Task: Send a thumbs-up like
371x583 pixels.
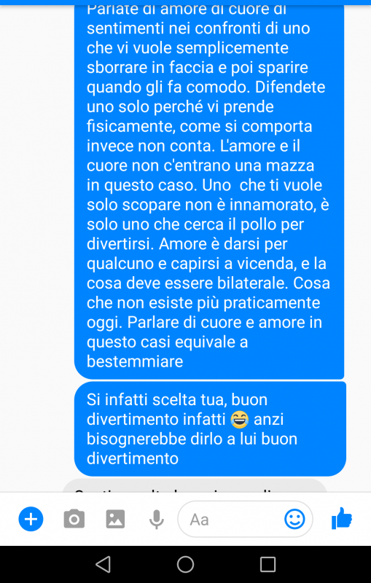Action: tap(342, 518)
